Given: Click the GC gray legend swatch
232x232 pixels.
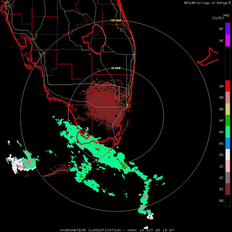Looking at the screenshot, I should (228, 178).
